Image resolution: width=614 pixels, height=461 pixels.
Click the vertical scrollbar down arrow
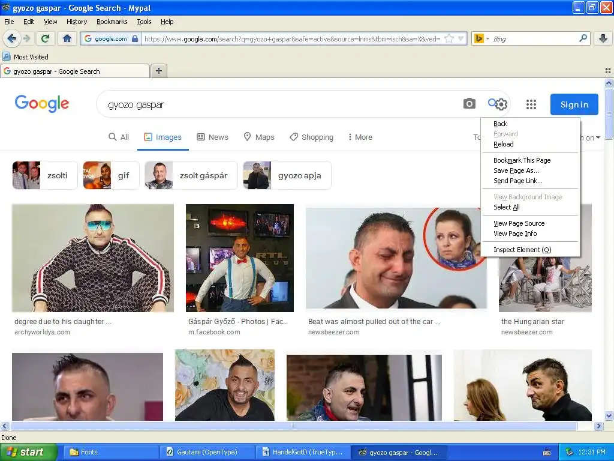point(609,416)
